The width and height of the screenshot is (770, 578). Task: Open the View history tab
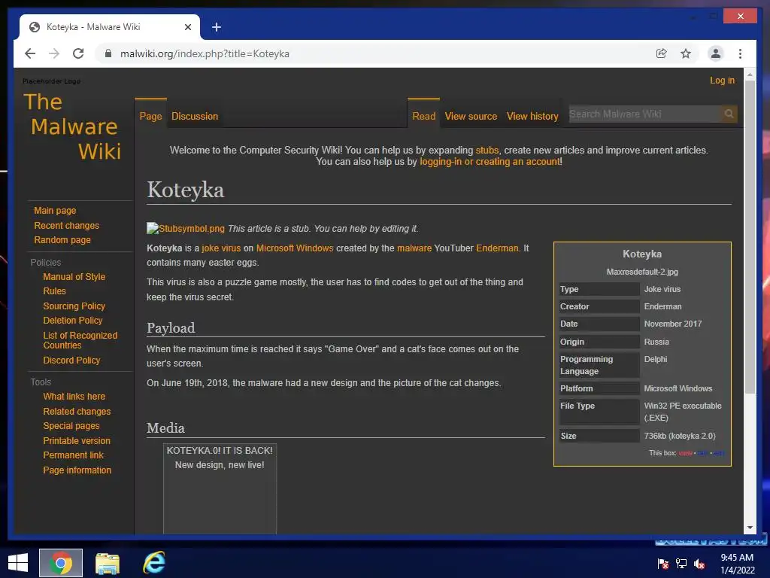pos(532,116)
